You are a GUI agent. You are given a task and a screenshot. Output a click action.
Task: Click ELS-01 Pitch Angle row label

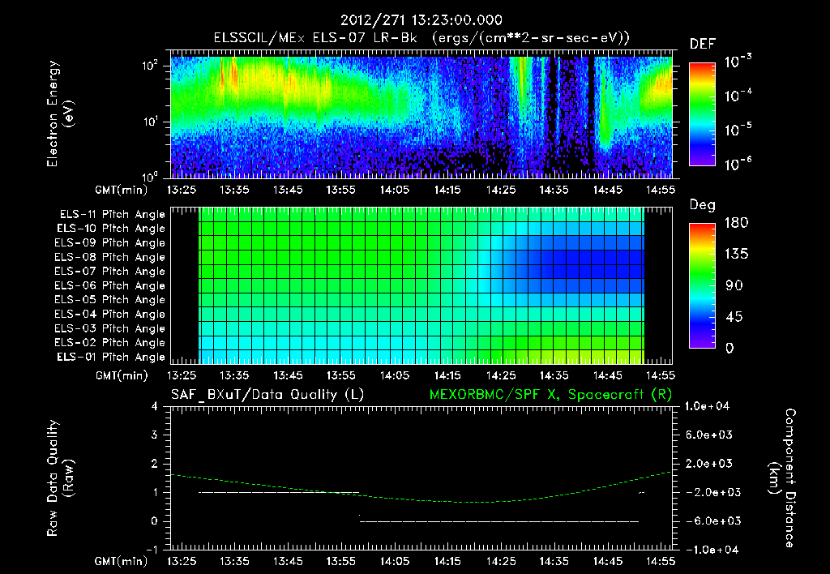pyautogui.click(x=110, y=357)
